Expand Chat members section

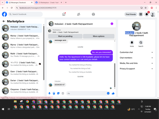pyautogui.click(x=136, y=58)
